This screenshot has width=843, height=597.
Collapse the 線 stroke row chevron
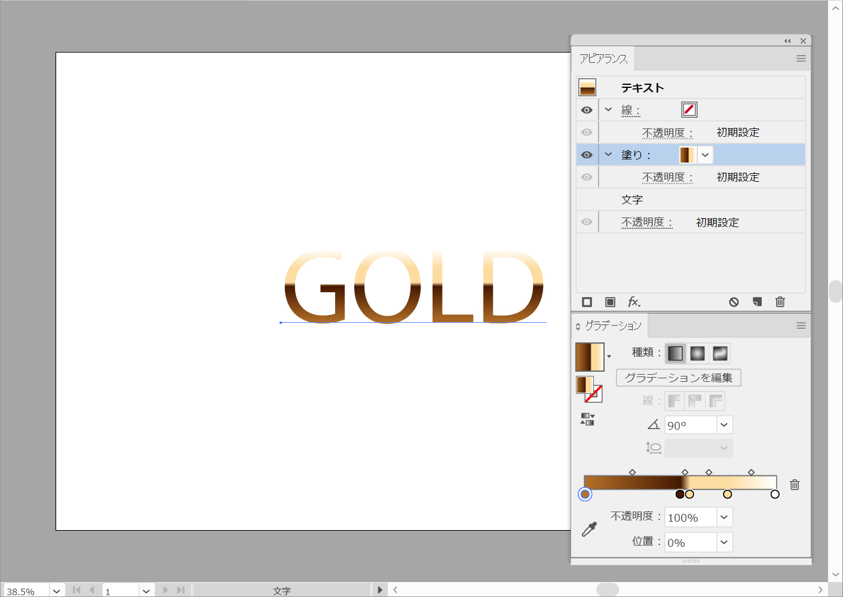tap(608, 110)
